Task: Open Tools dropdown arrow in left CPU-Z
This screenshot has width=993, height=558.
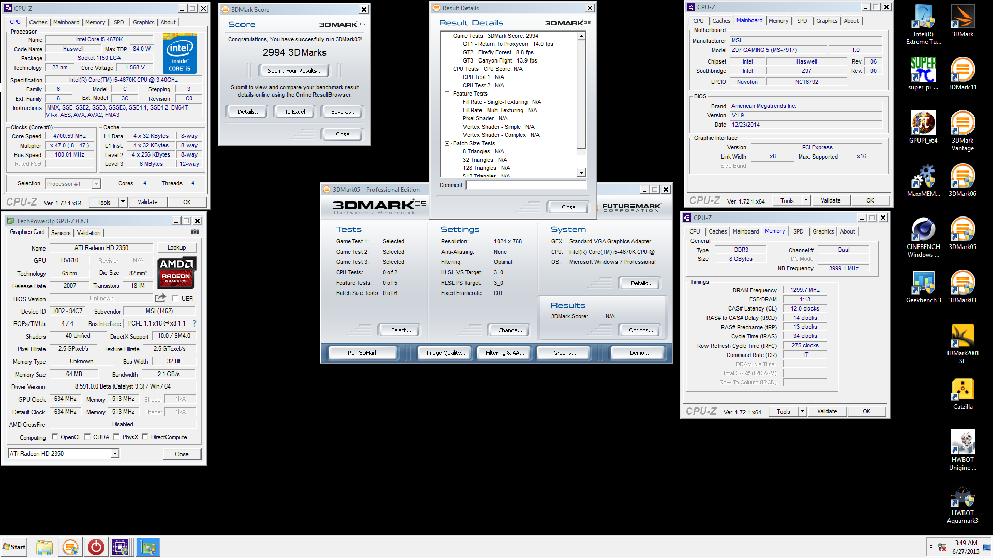Action: click(123, 202)
